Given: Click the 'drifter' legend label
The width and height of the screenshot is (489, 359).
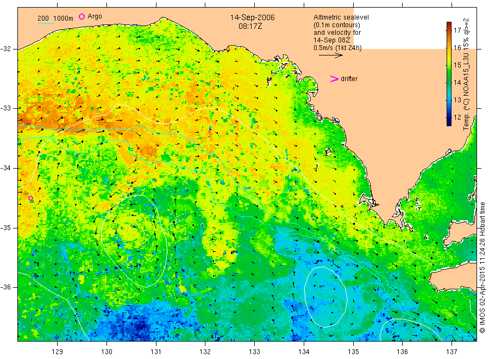Looking at the screenshot, I should [349, 79].
